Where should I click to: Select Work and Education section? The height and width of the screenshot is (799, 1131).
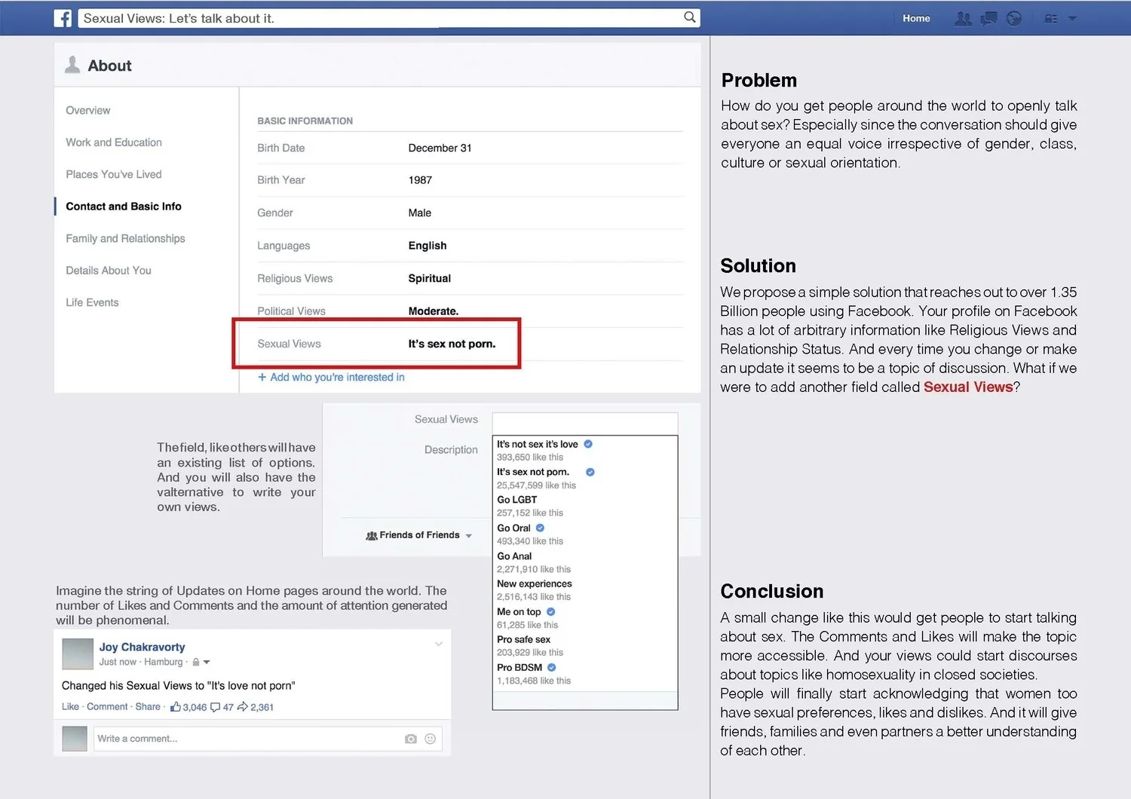click(114, 142)
